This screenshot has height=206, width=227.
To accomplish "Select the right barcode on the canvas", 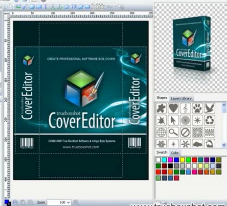I will pos(134,143).
